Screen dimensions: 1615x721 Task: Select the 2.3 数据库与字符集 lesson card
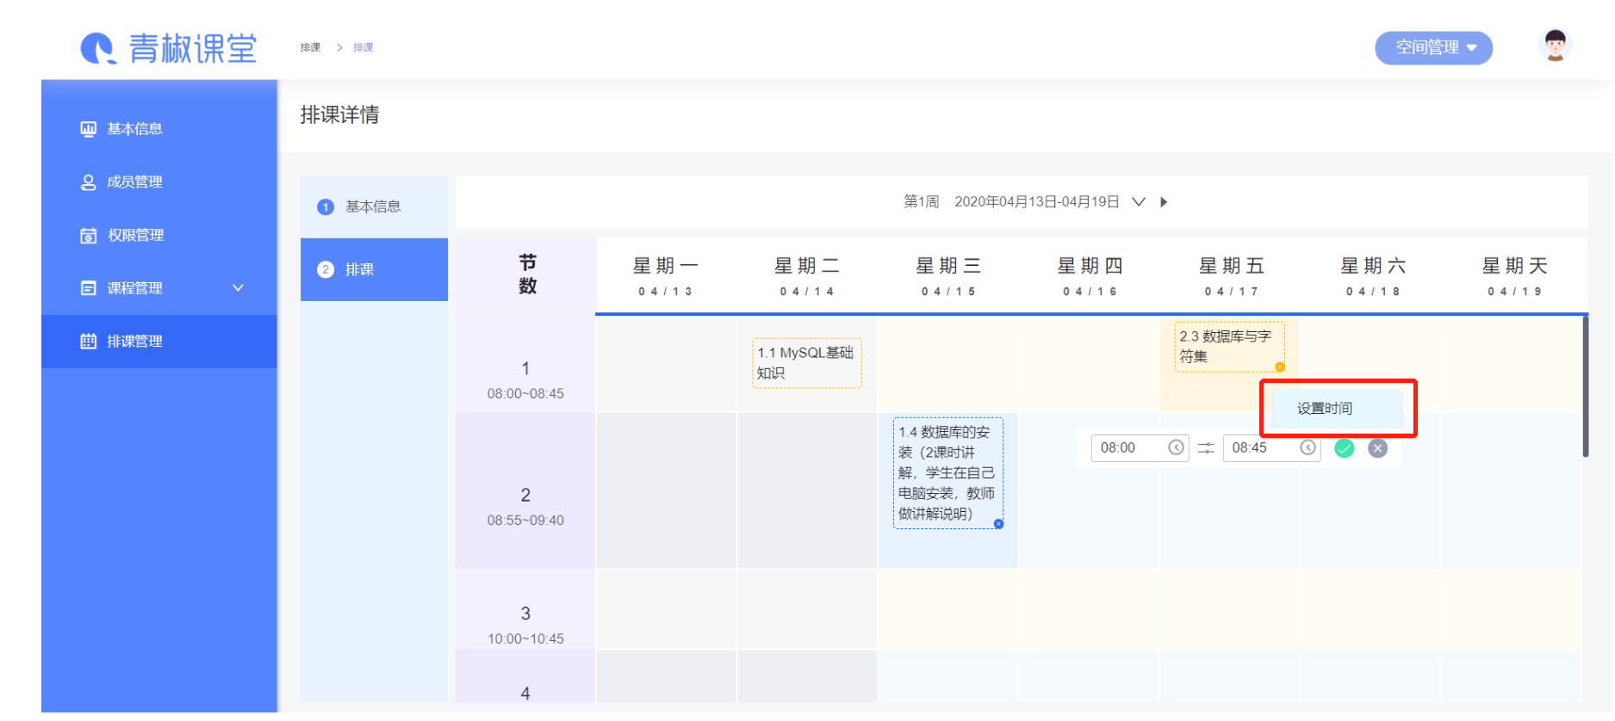pyautogui.click(x=1229, y=347)
